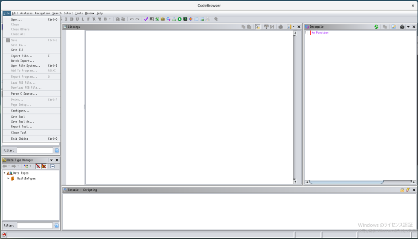Click the orange diamond toolbar icon
This screenshot has height=239, width=418.
tap(191, 19)
